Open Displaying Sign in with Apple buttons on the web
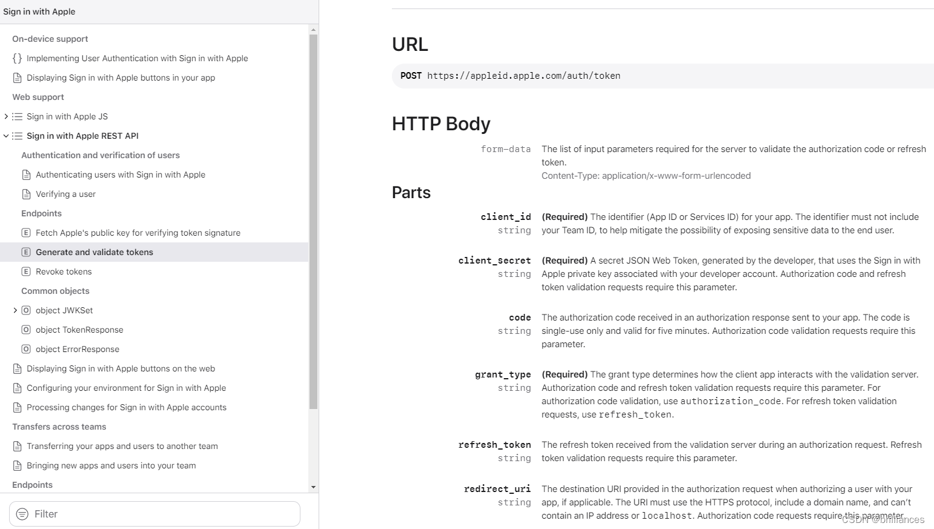Image resolution: width=934 pixels, height=529 pixels. [x=121, y=368]
